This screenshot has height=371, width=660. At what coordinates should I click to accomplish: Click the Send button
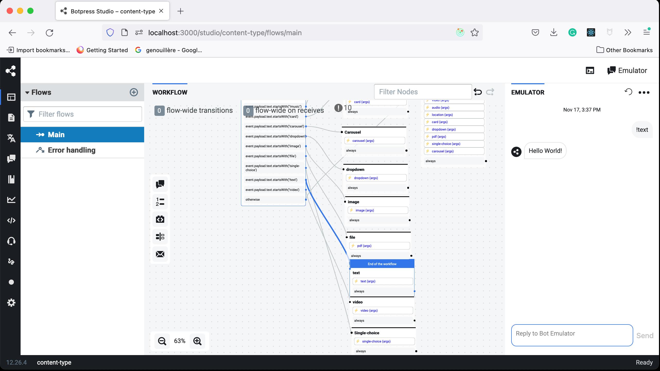tap(645, 336)
